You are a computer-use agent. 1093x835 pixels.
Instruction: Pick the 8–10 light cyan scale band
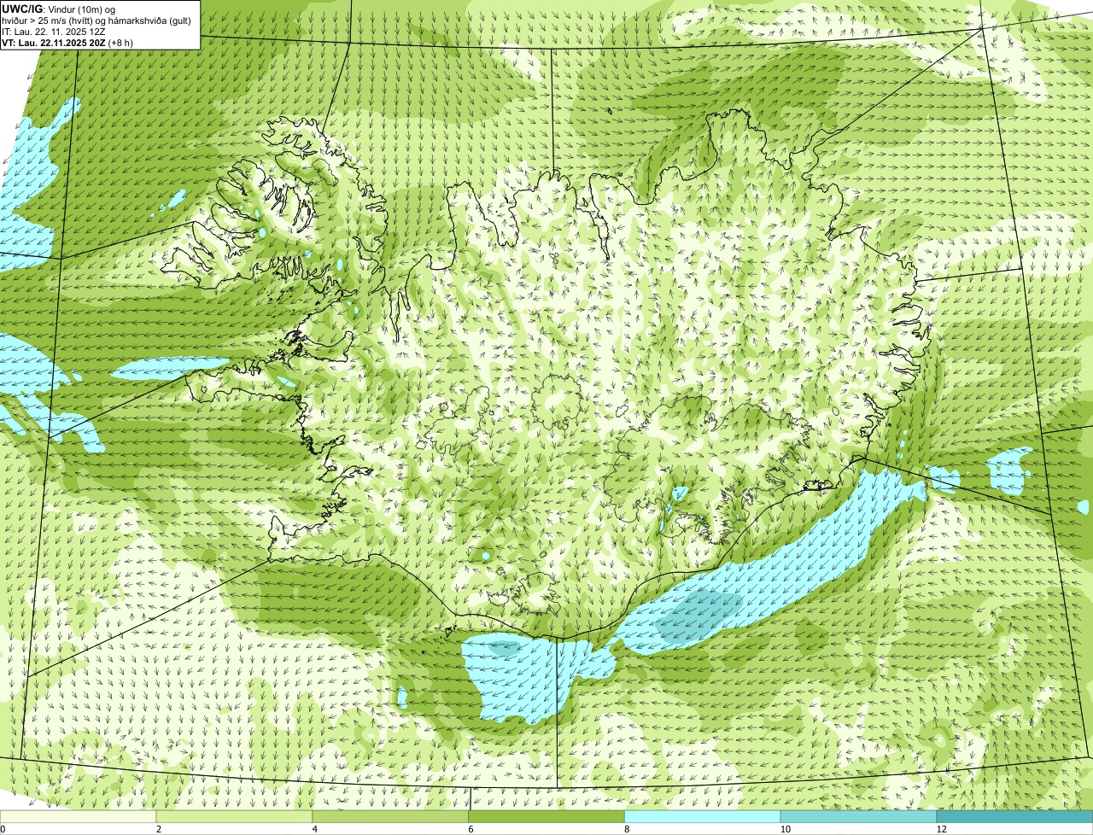(703, 816)
